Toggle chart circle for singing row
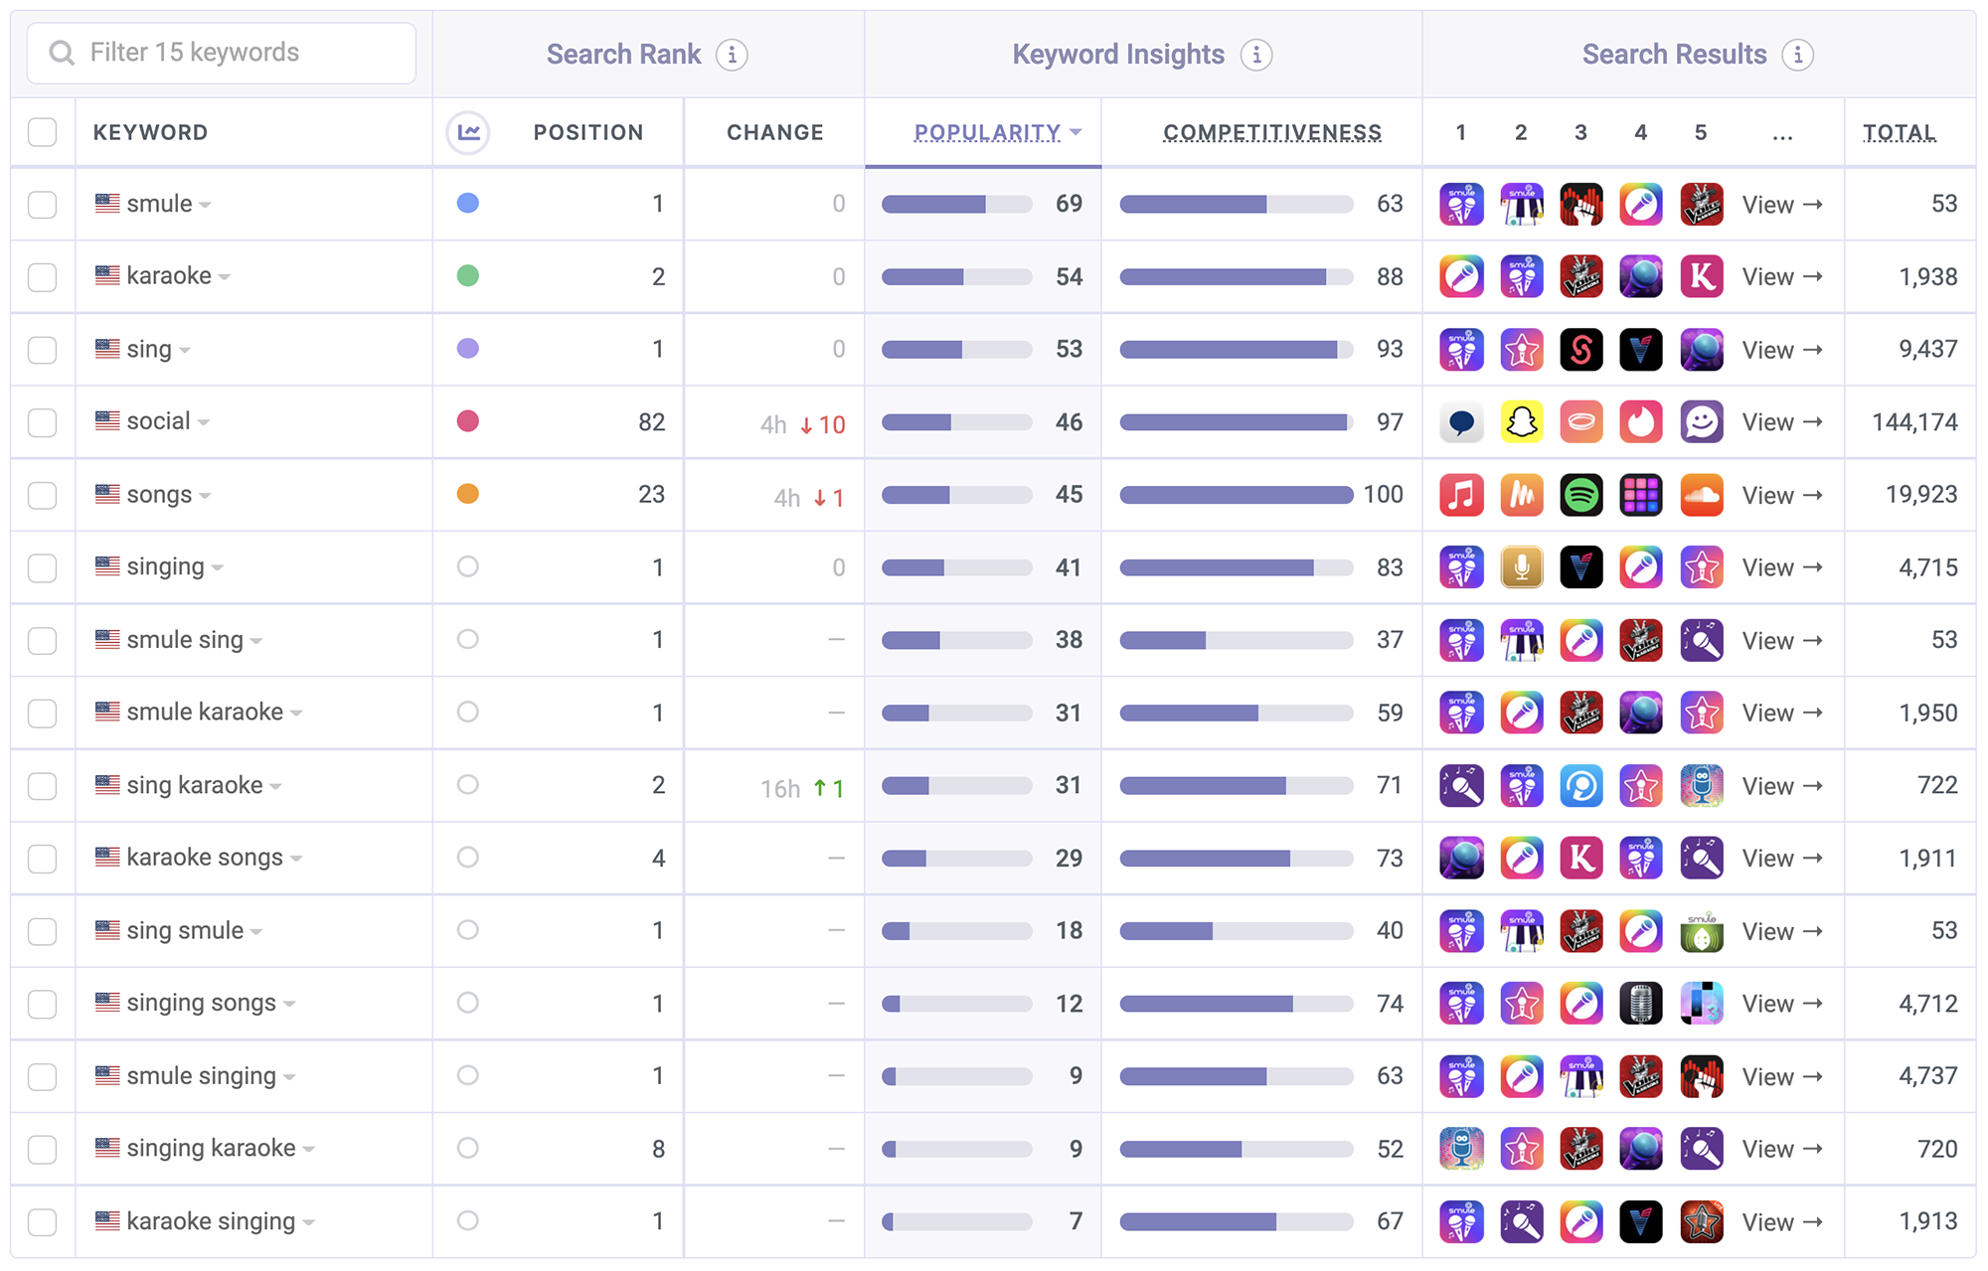Screen dimensions: 1988x1271 [x=468, y=566]
